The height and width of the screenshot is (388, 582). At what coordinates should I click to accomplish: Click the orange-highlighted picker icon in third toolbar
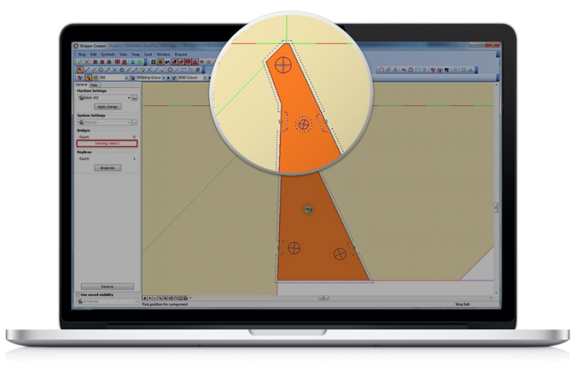coord(88,77)
